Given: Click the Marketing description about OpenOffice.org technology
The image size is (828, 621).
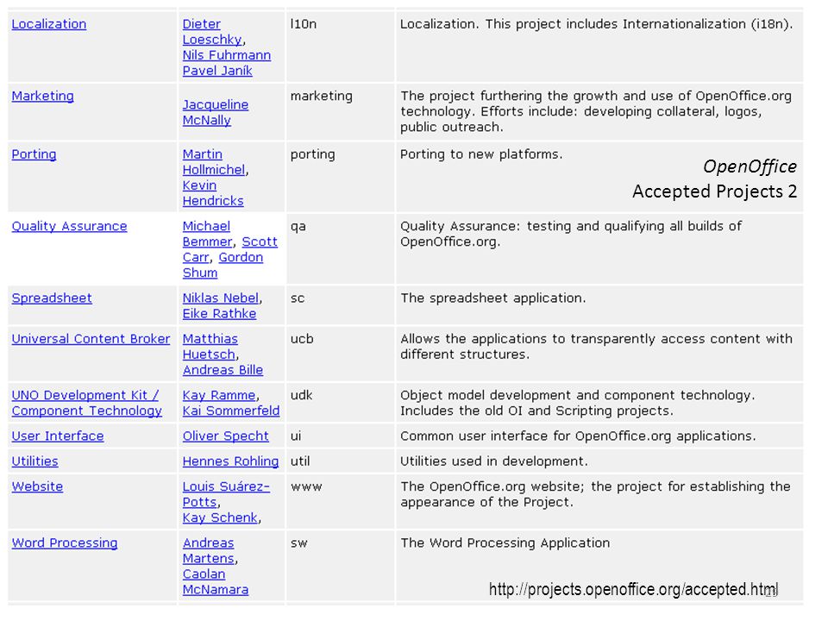Looking at the screenshot, I should point(596,112).
